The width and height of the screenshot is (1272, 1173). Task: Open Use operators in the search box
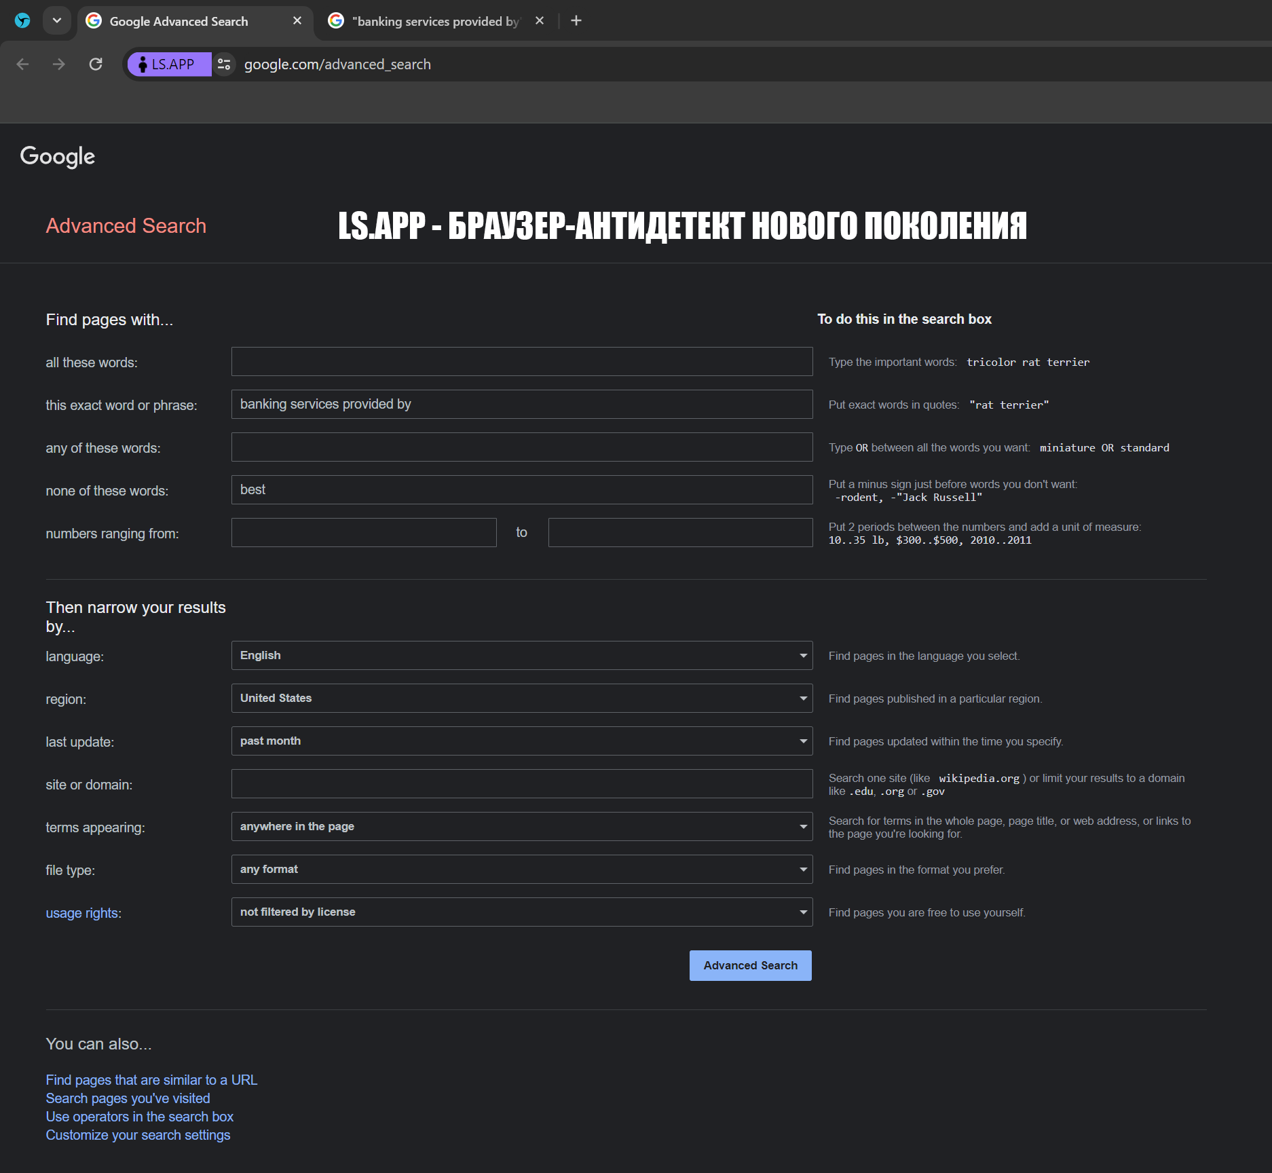click(139, 1117)
